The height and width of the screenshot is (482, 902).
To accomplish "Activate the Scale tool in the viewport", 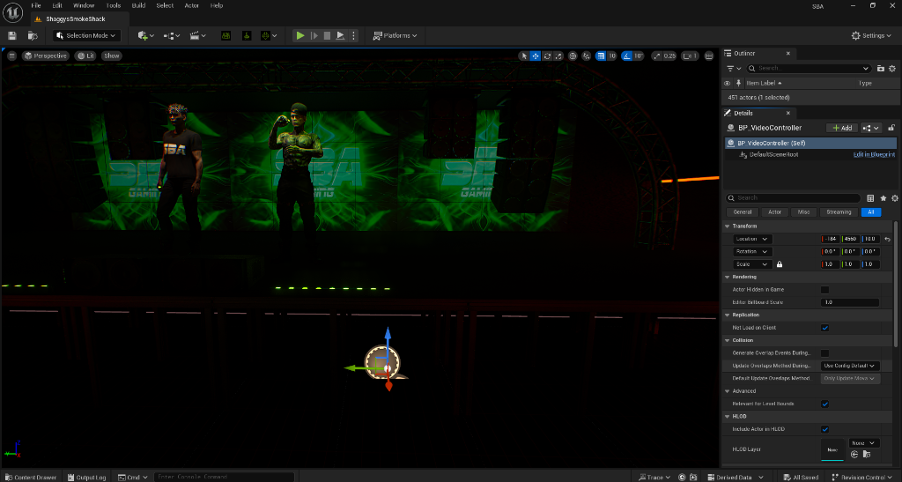I will (x=558, y=56).
